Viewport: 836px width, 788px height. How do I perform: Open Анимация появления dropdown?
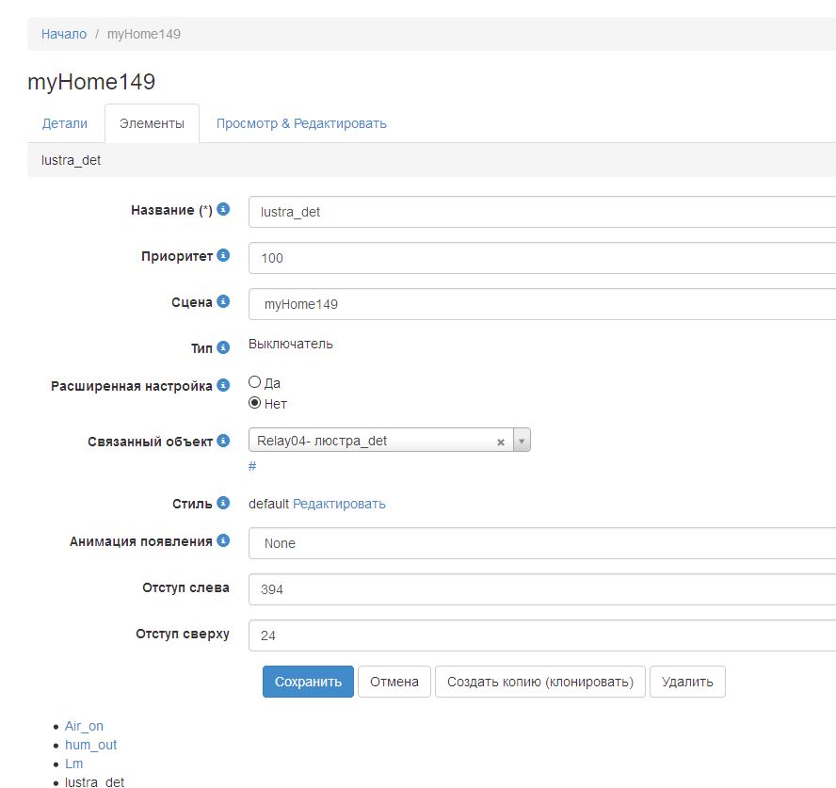pyautogui.click(x=541, y=543)
